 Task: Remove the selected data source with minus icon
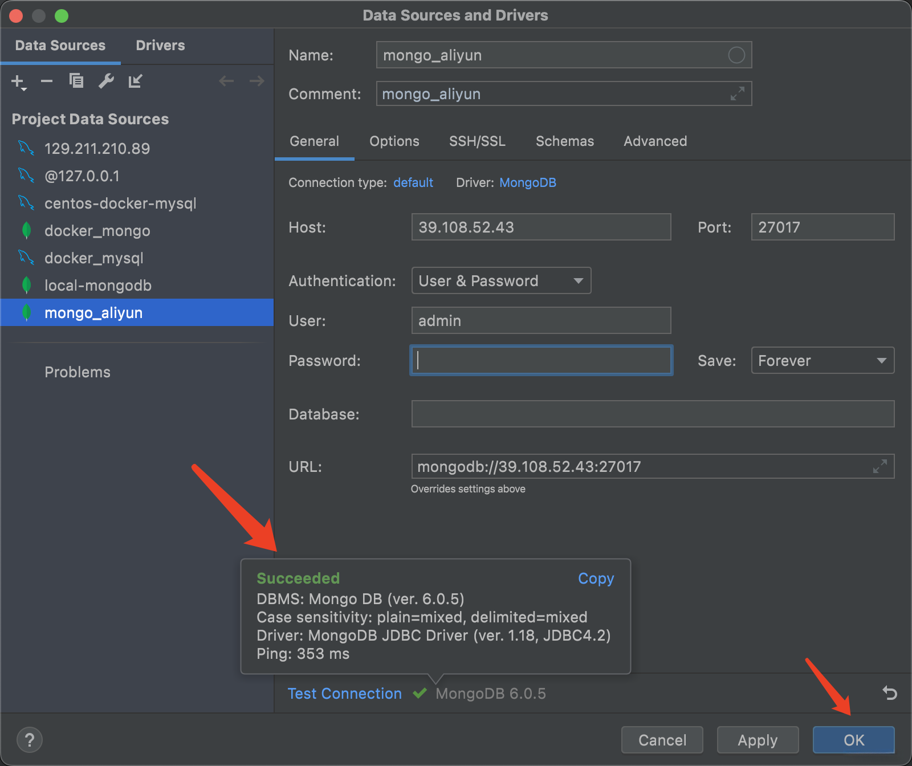coord(47,82)
